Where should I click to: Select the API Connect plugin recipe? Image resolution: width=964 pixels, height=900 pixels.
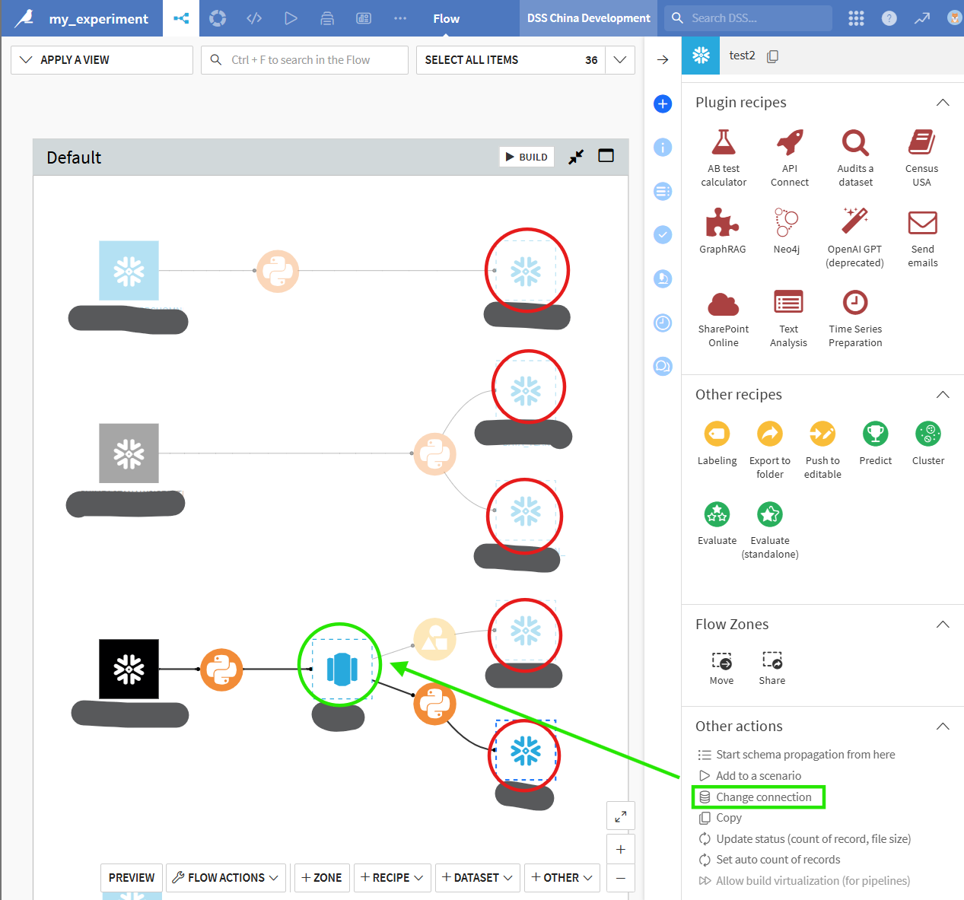[x=790, y=158]
